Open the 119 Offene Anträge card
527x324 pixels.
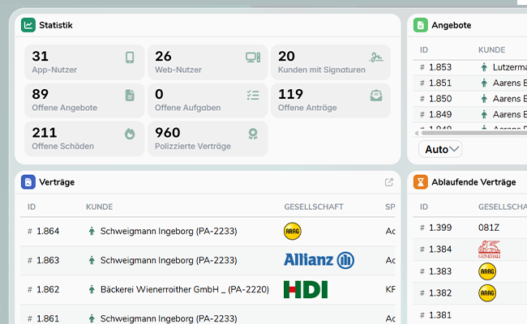331,100
